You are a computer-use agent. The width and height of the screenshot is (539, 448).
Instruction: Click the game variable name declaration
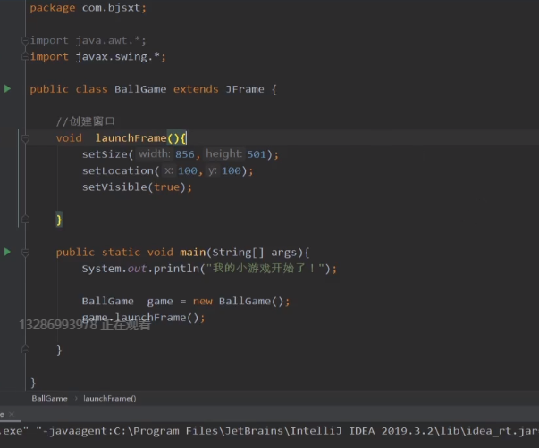[160, 302]
